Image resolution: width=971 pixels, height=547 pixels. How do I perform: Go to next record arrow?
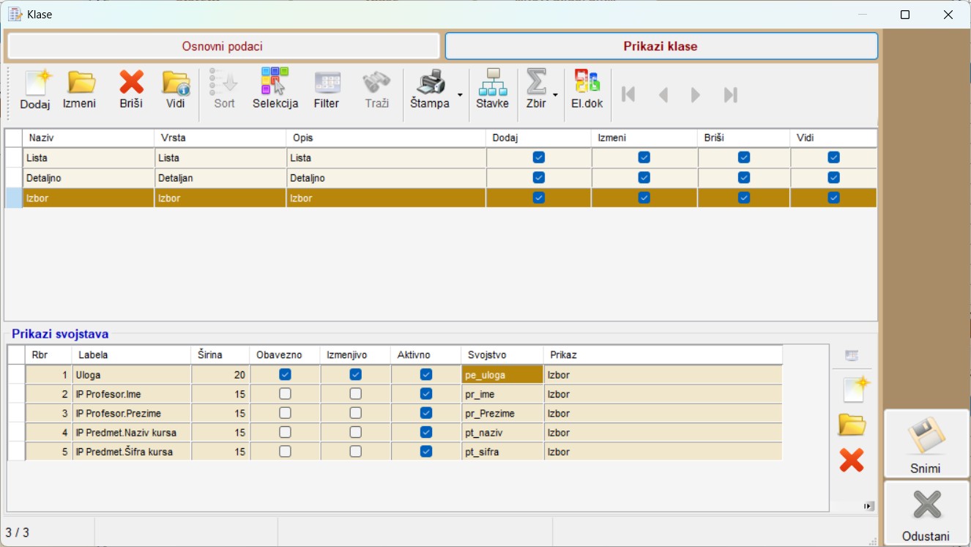(696, 94)
